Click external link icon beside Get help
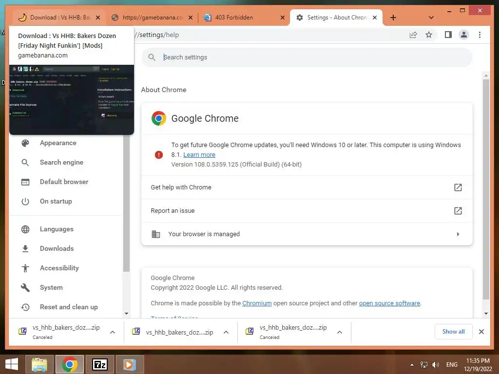Image resolution: width=499 pixels, height=374 pixels. click(458, 187)
